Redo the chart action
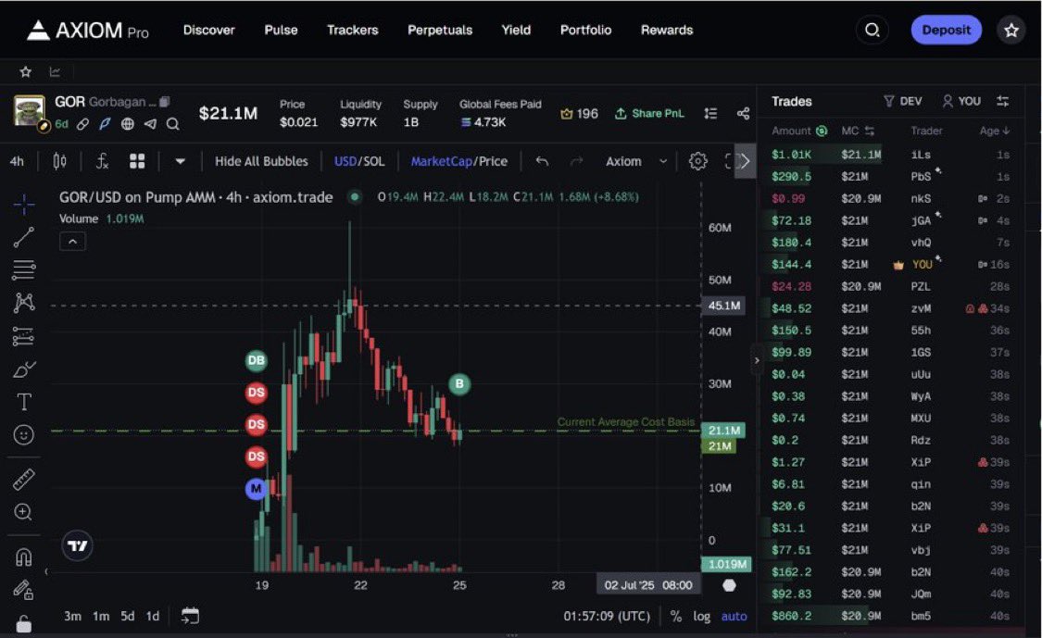The image size is (1042, 638). click(576, 161)
